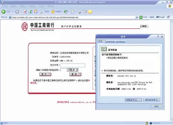Select the General (常规) certificate tab
This screenshot has width=173, height=125.
101,42
